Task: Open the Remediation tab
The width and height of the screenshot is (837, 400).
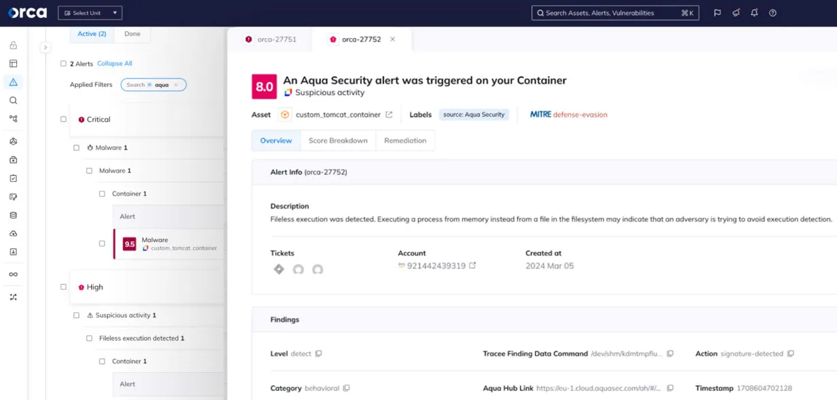Action: coord(405,141)
